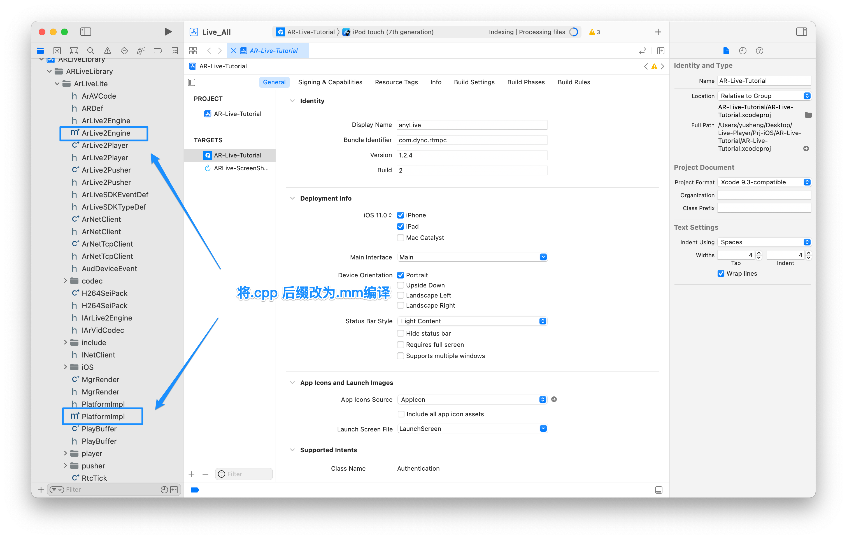Viewport: 847px width, 539px height.
Task: Run the project with the play button
Action: (168, 32)
